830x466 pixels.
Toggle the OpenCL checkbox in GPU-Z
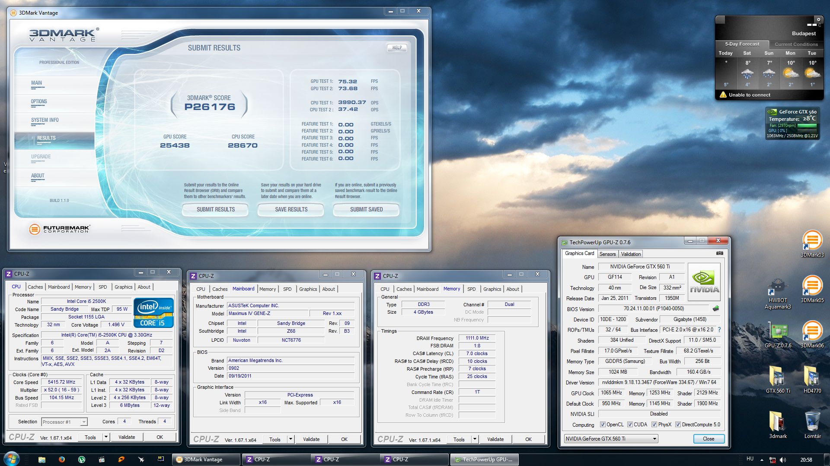pos(603,425)
